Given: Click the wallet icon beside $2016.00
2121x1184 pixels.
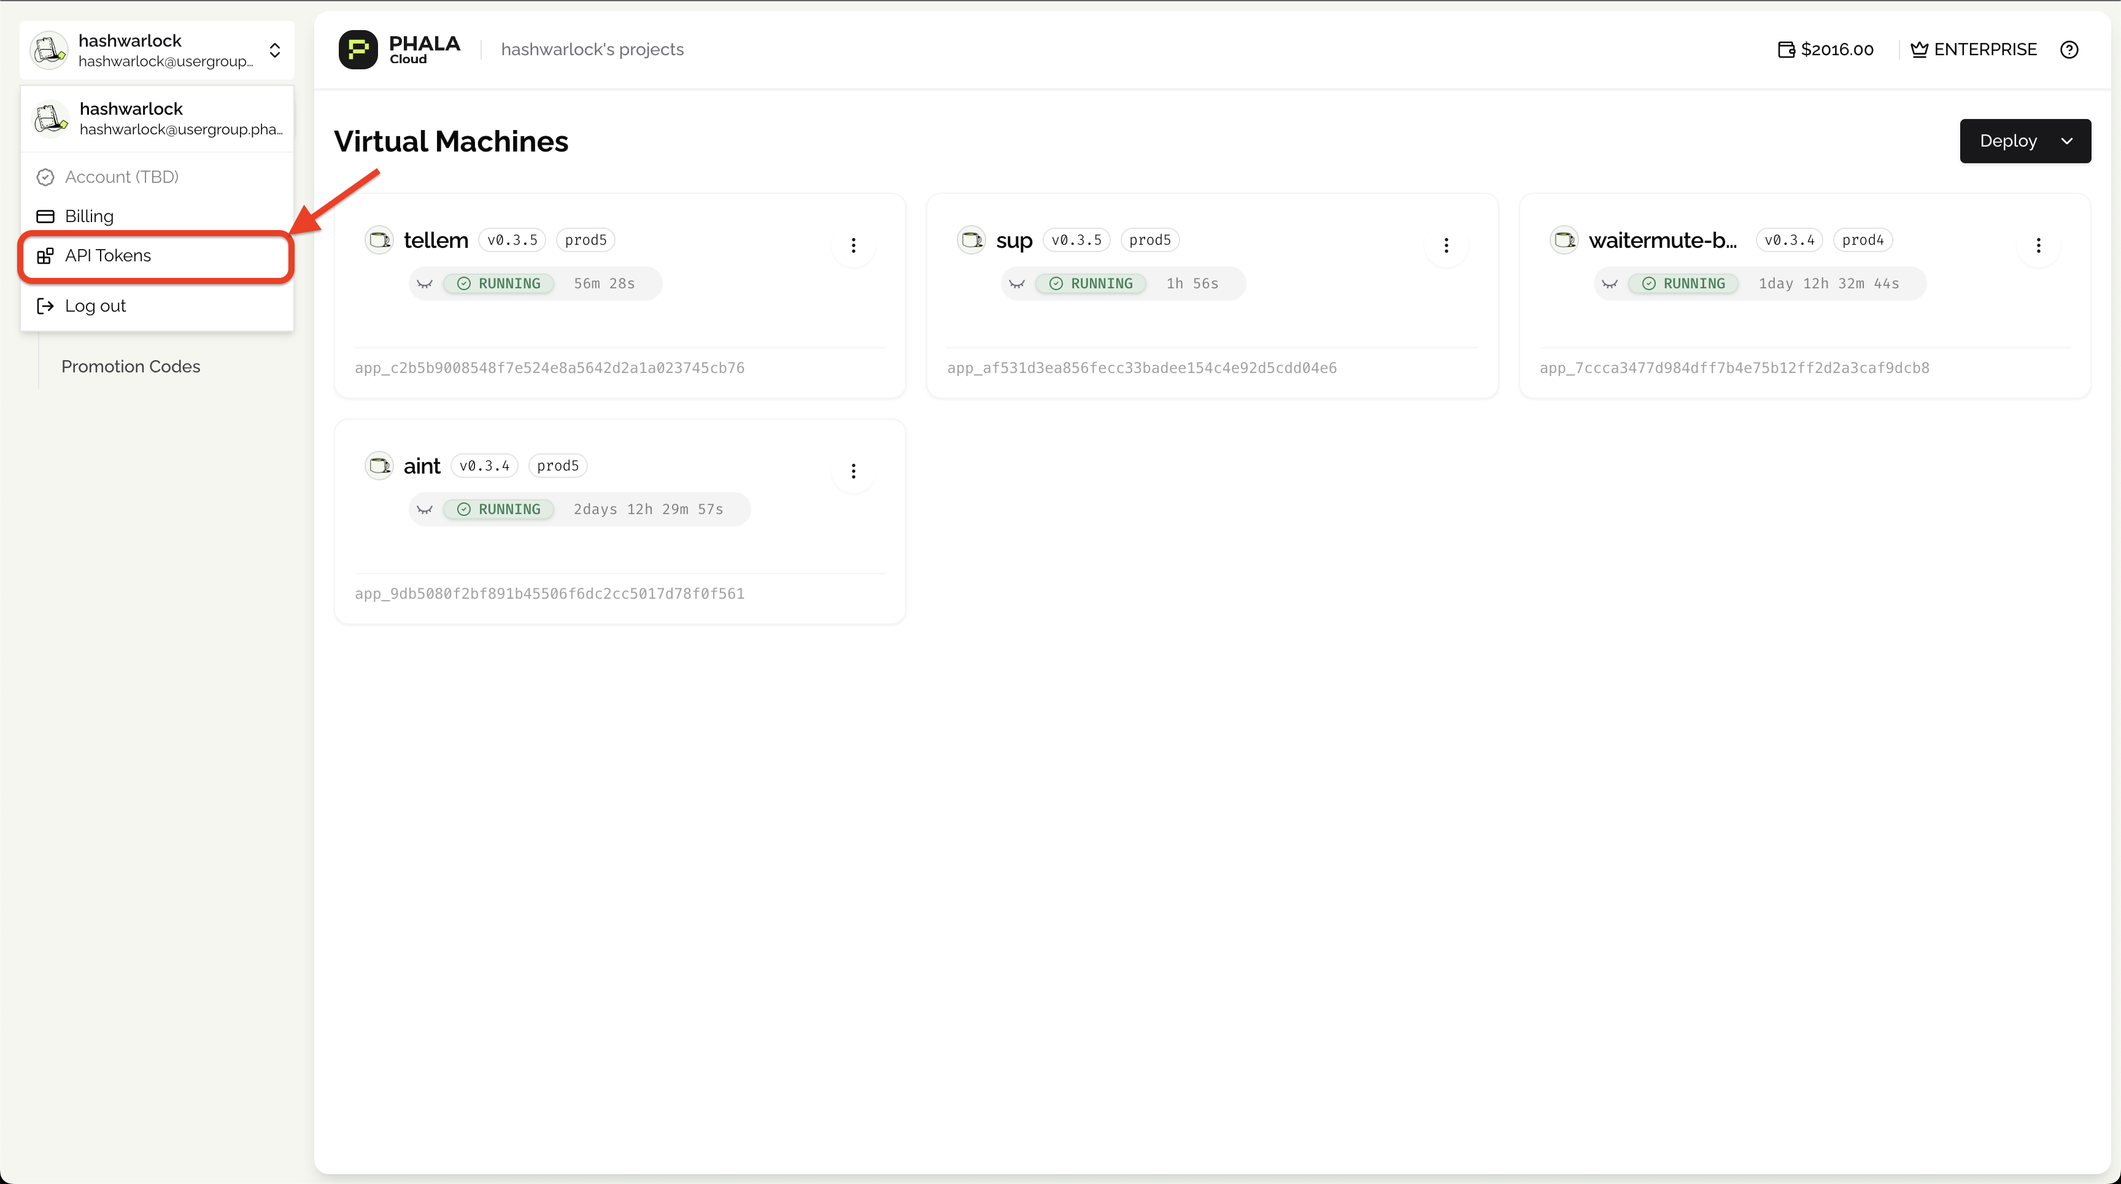Looking at the screenshot, I should [1786, 49].
